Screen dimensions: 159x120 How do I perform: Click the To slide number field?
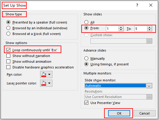141,29
